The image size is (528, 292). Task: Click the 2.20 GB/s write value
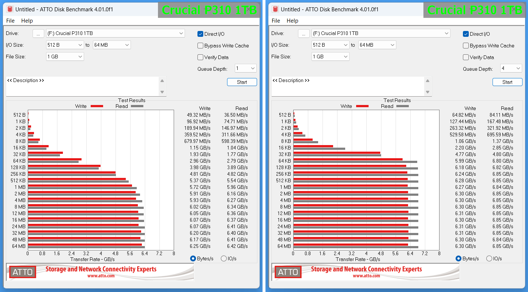click(x=465, y=148)
